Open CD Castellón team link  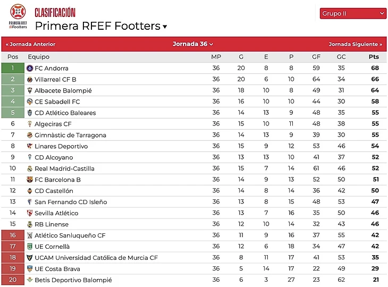click(54, 191)
